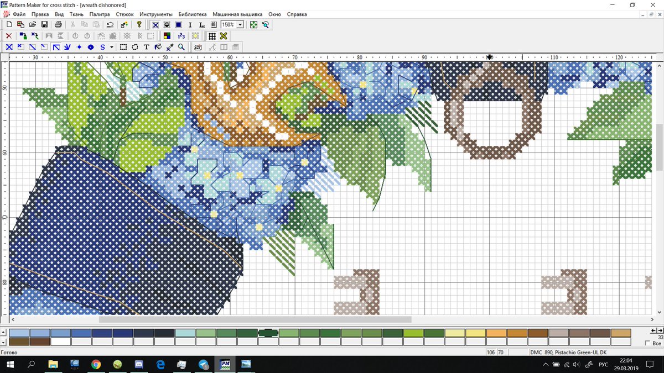
Task: Enable the Все palette checkbox
Action: point(647,343)
